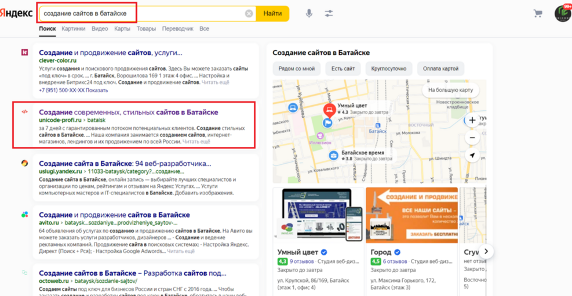This screenshot has width=572, height=296.
Task: Open the shopping cart icon
Action: [x=538, y=14]
